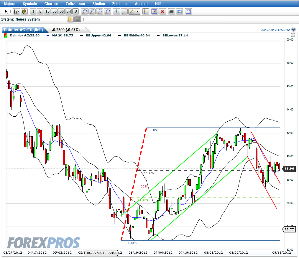Viewport: 299px width, 258px height.
Task: Select the pointer arrow tool
Action: [5, 11]
